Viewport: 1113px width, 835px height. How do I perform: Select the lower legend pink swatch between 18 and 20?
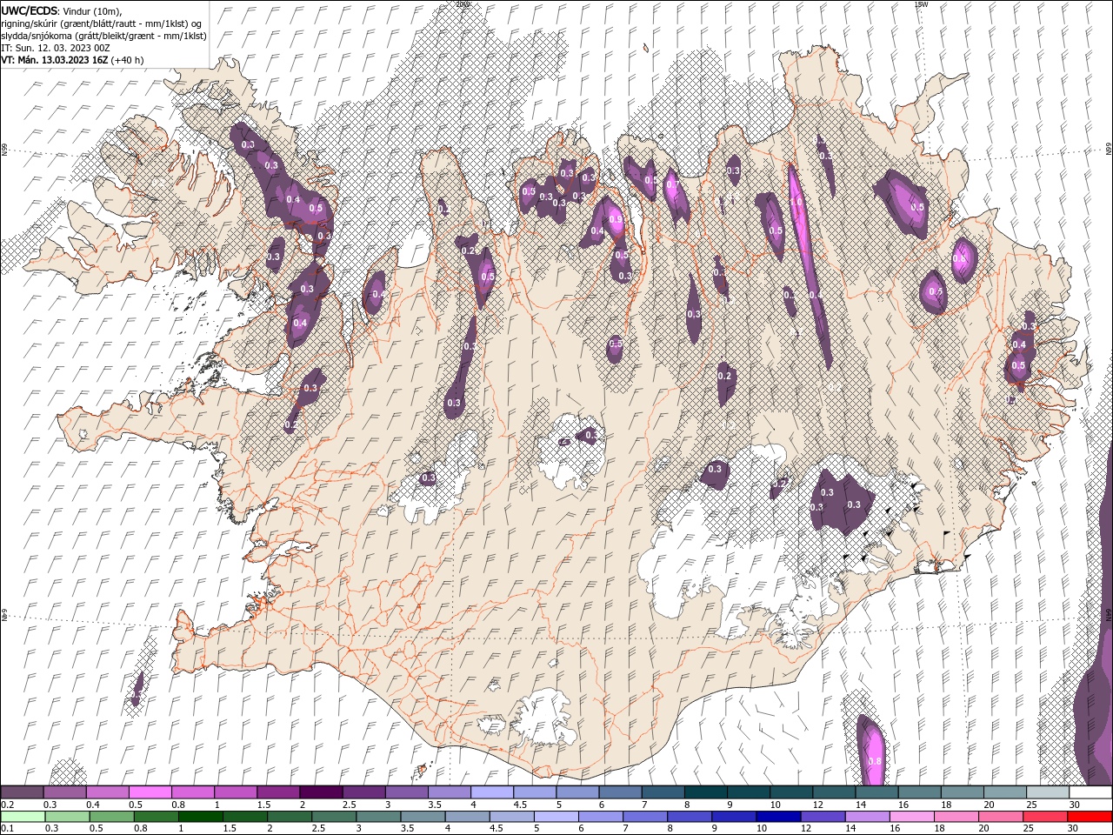click(x=956, y=817)
